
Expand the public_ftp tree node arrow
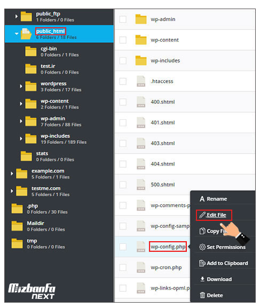pyautogui.click(x=17, y=16)
